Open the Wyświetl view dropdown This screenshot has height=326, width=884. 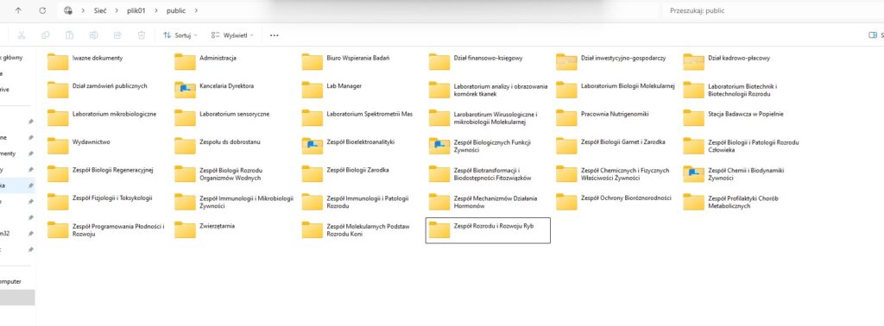click(231, 34)
